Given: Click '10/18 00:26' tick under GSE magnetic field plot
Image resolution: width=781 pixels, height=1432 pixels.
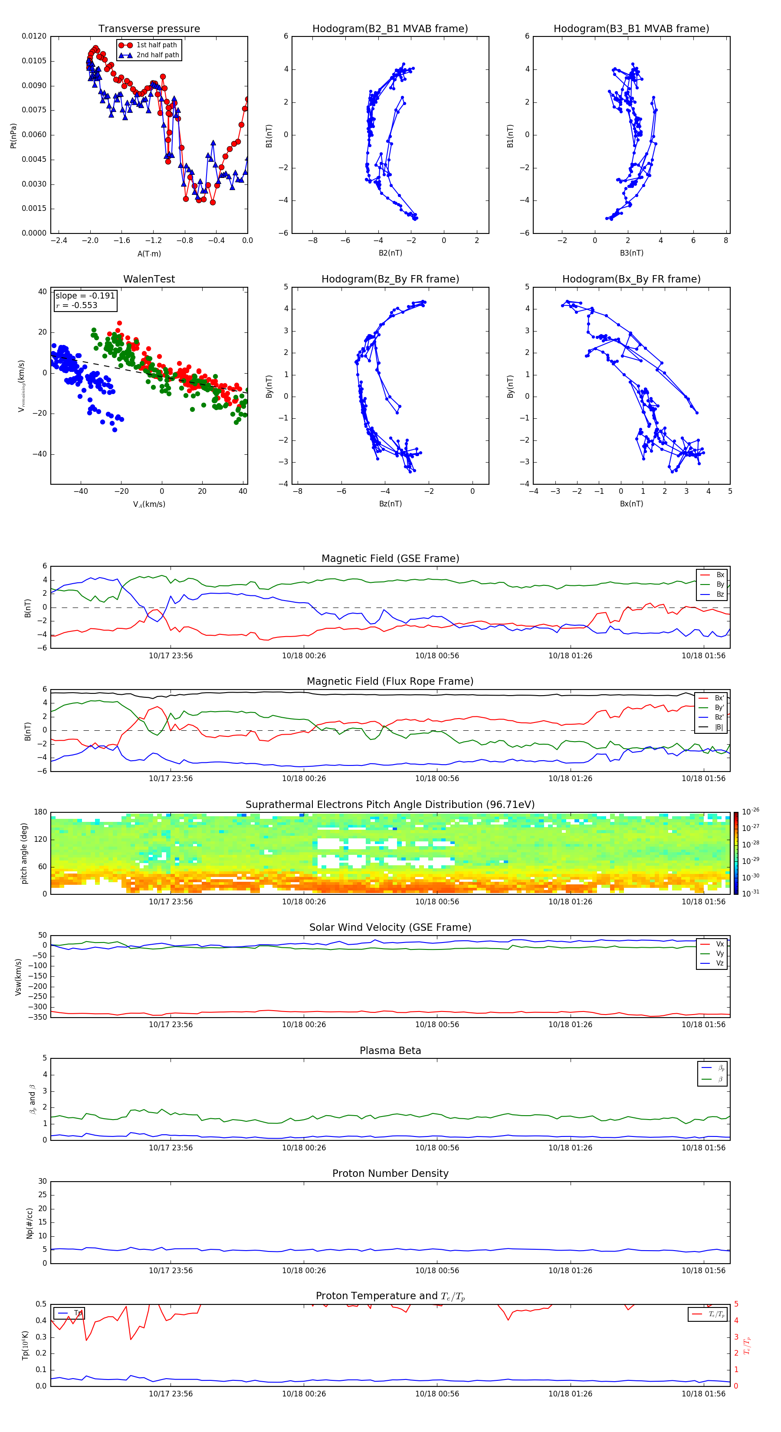Looking at the screenshot, I should (304, 656).
